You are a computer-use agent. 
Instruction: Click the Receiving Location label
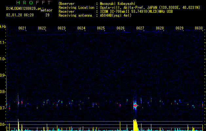[76, 8]
